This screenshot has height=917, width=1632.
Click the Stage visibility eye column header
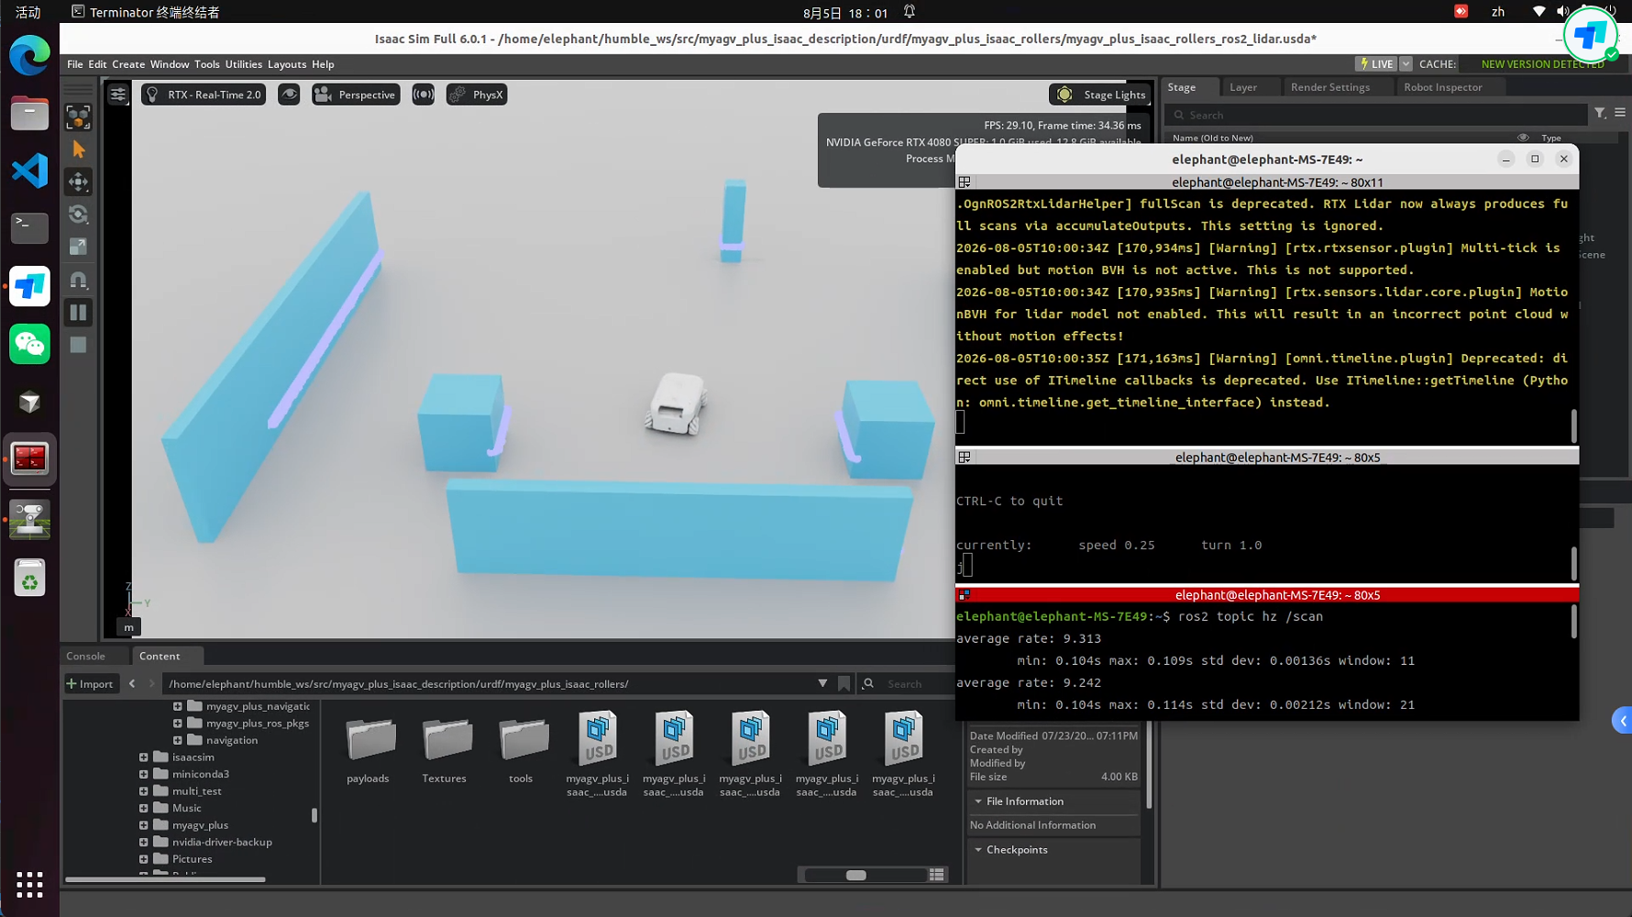[x=1523, y=138]
